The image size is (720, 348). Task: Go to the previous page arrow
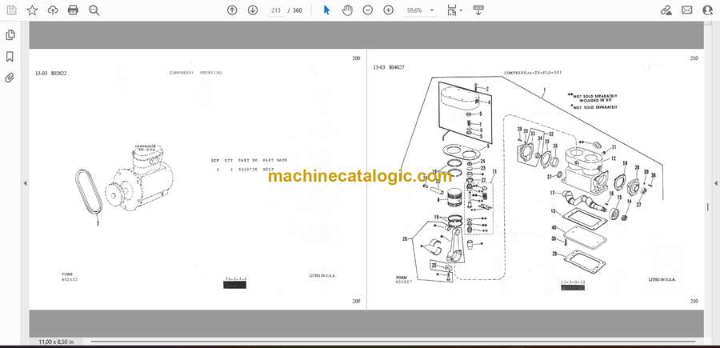tap(232, 10)
